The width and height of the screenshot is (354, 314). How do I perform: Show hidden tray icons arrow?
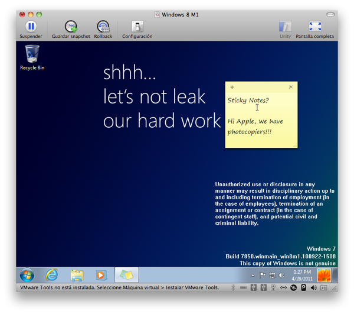[253, 276]
